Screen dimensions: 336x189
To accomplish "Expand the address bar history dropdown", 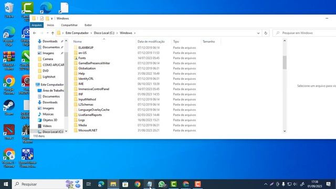I will coord(258,33).
